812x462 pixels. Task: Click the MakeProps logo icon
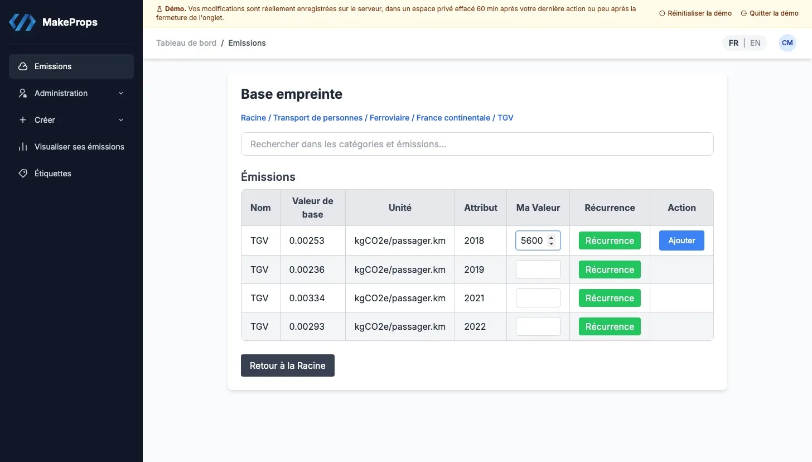[x=22, y=22]
